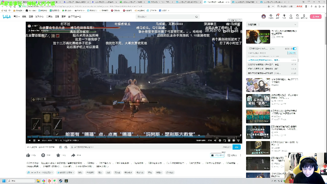Click the Windows taskbar search box
327x184 pixels.
[x=21, y=181]
